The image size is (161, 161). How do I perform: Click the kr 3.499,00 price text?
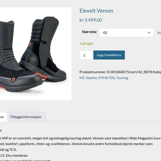[x=91, y=20]
